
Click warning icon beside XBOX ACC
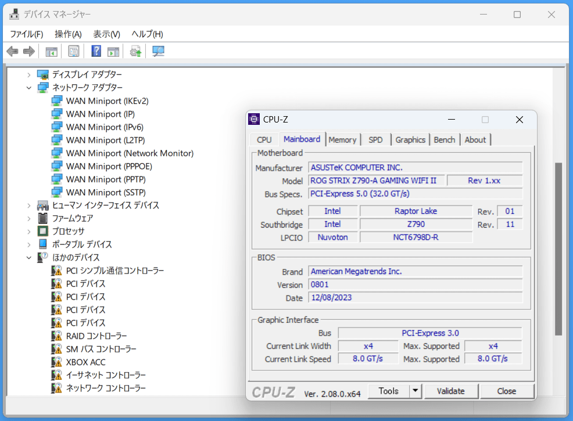point(56,362)
